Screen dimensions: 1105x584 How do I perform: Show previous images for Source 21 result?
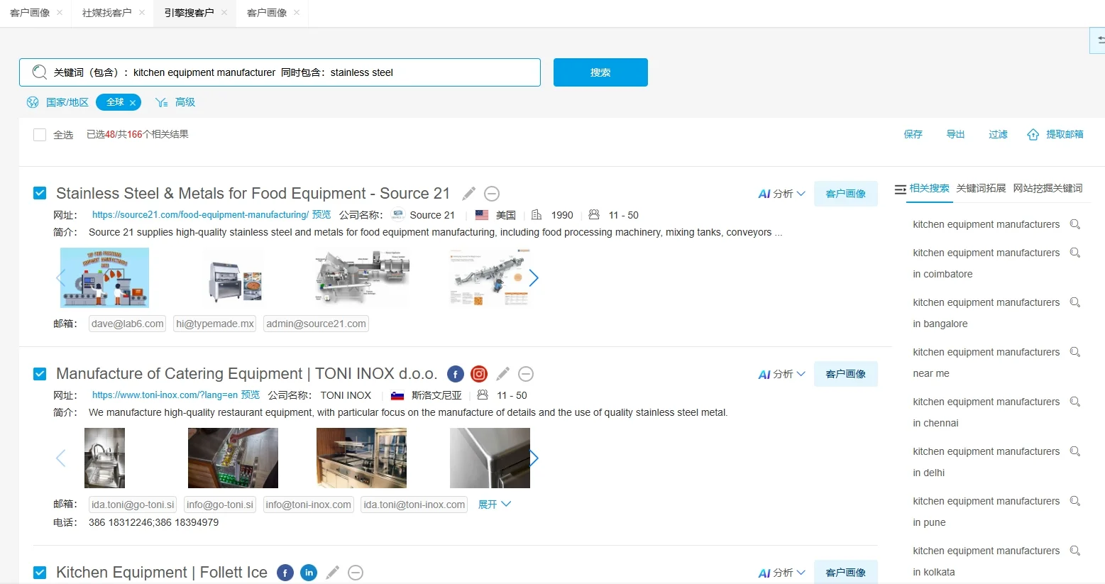point(60,278)
